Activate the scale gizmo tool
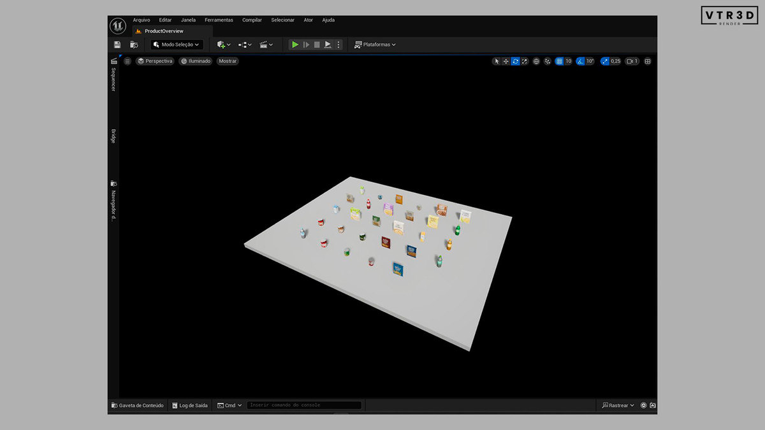The width and height of the screenshot is (765, 430). tap(525, 61)
